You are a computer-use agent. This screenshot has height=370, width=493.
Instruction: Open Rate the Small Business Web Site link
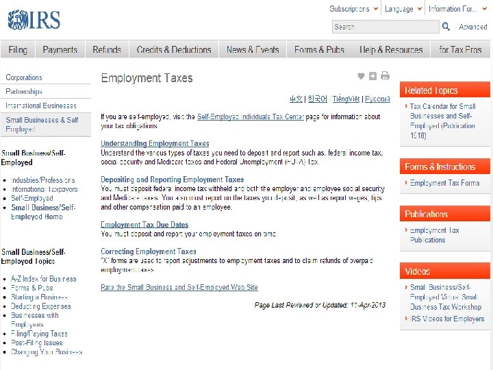179,287
